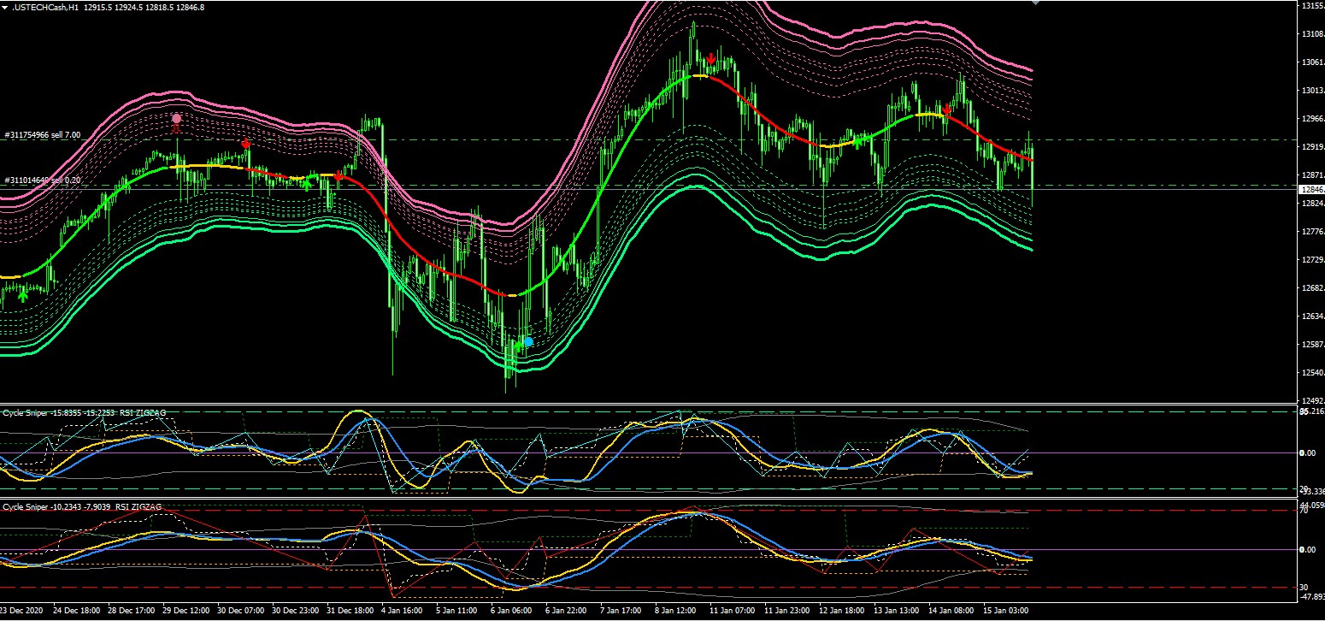
Task: Click the 7 Jan 17:00 time axis label
Action: click(x=620, y=612)
